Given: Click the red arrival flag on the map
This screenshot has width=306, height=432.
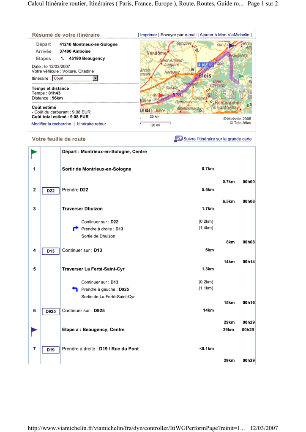Looking at the screenshot, I should pos(161,97).
